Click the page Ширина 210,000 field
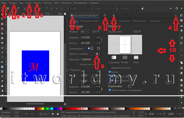The image size is (184, 118). 90,38
